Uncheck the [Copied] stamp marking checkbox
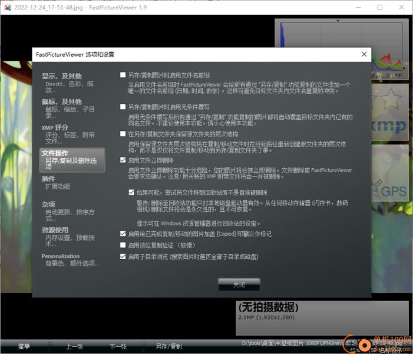The height and width of the screenshot is (354, 413). pyautogui.click(x=123, y=234)
